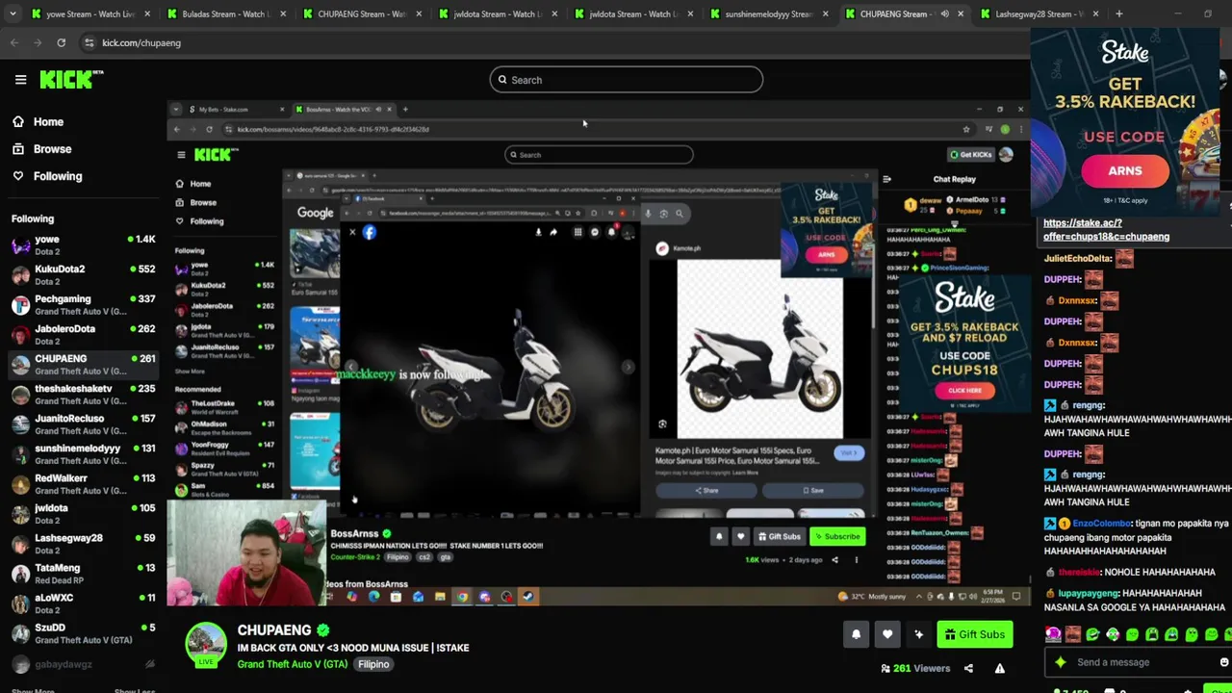The height and width of the screenshot is (693, 1232).
Task: Click the live stream video player
Action: pos(597,353)
